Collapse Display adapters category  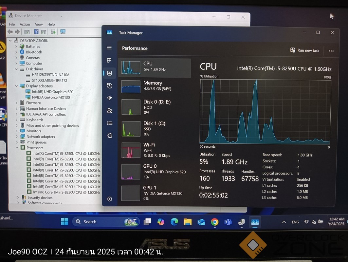coord(16,86)
